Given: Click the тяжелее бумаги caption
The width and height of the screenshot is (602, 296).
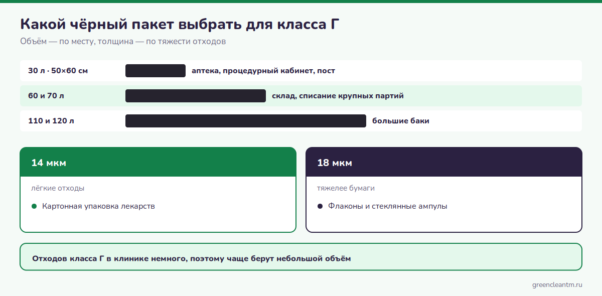Looking at the screenshot, I should click(346, 188).
